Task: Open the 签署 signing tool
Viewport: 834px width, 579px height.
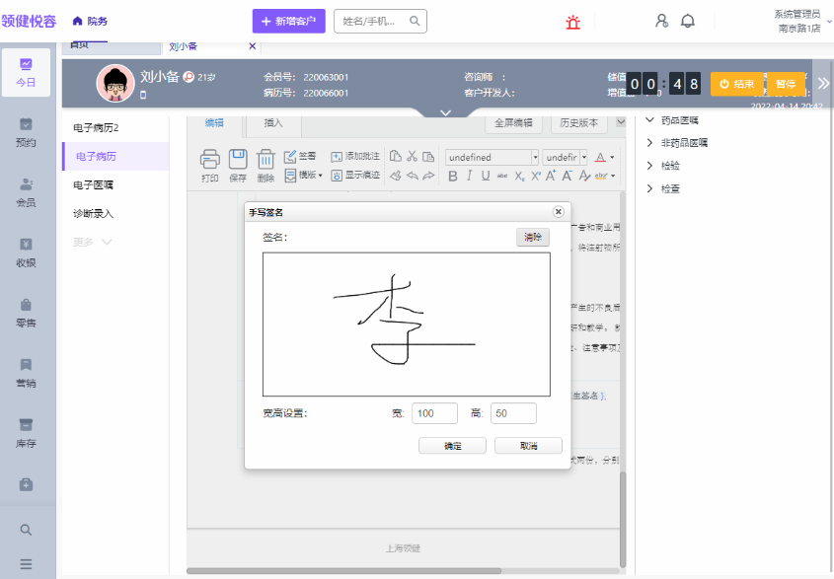Action: pyautogui.click(x=300, y=156)
